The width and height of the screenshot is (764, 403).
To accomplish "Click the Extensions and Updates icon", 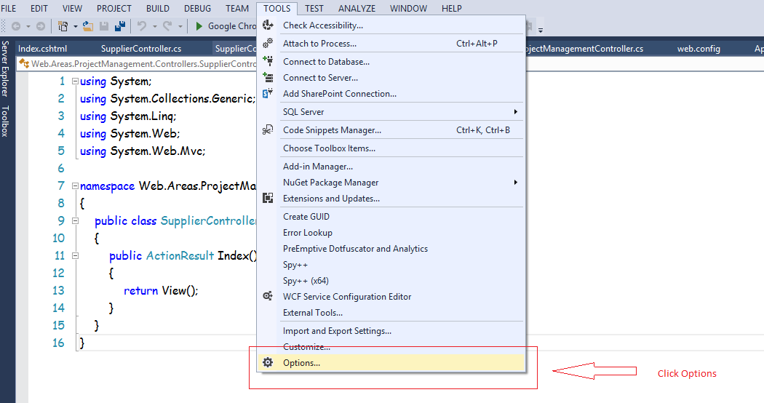I will tap(268, 198).
